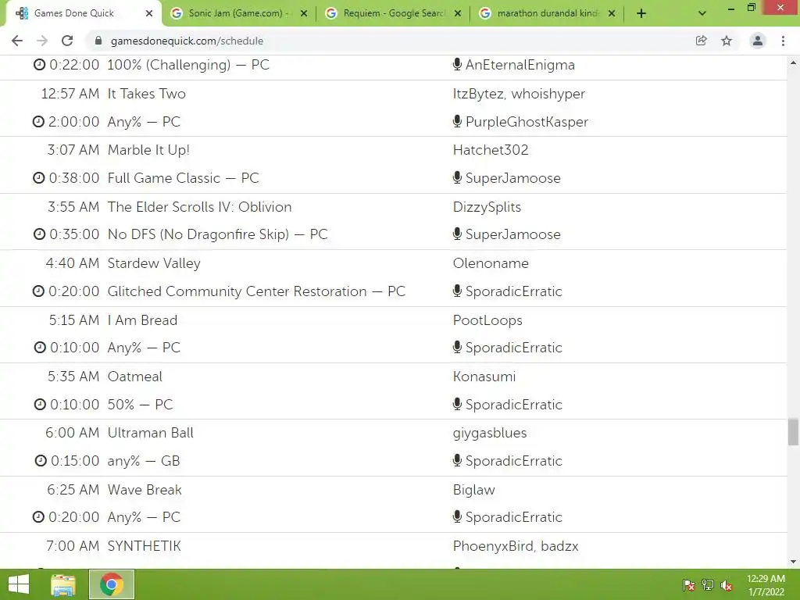Image resolution: width=800 pixels, height=600 pixels.
Task: Close the marathon durandal tab
Action: 612,14
